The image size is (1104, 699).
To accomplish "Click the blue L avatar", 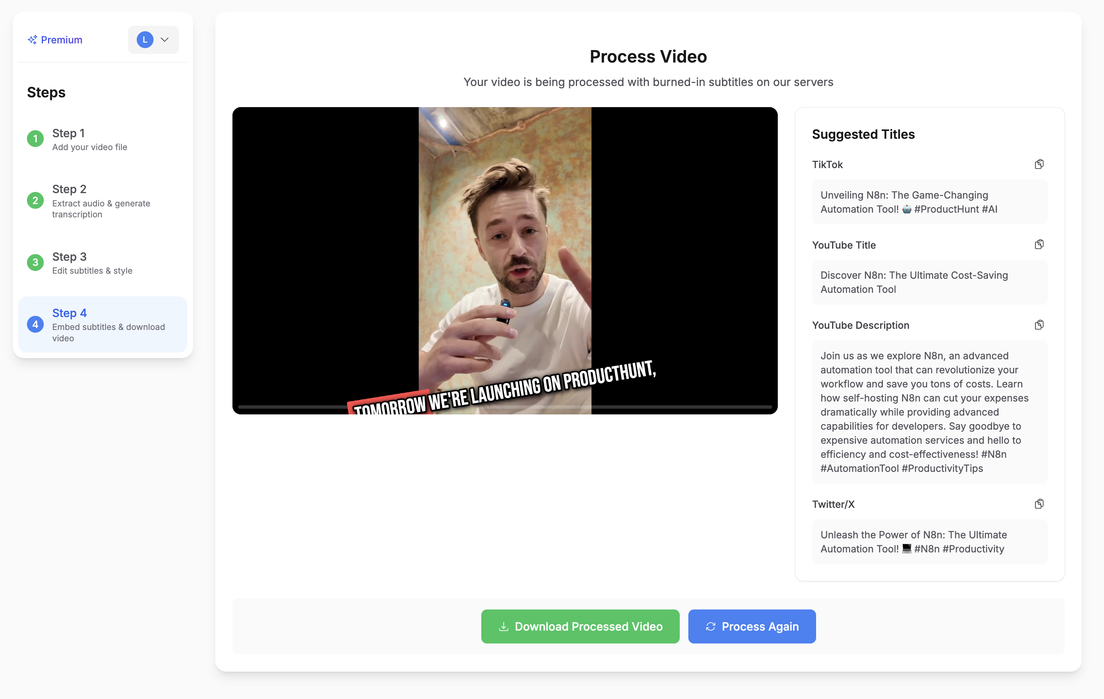I will click(145, 40).
